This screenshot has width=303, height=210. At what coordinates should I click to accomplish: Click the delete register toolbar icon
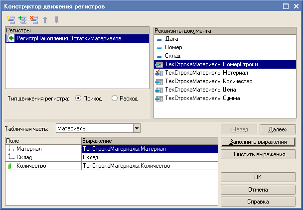(x=34, y=20)
